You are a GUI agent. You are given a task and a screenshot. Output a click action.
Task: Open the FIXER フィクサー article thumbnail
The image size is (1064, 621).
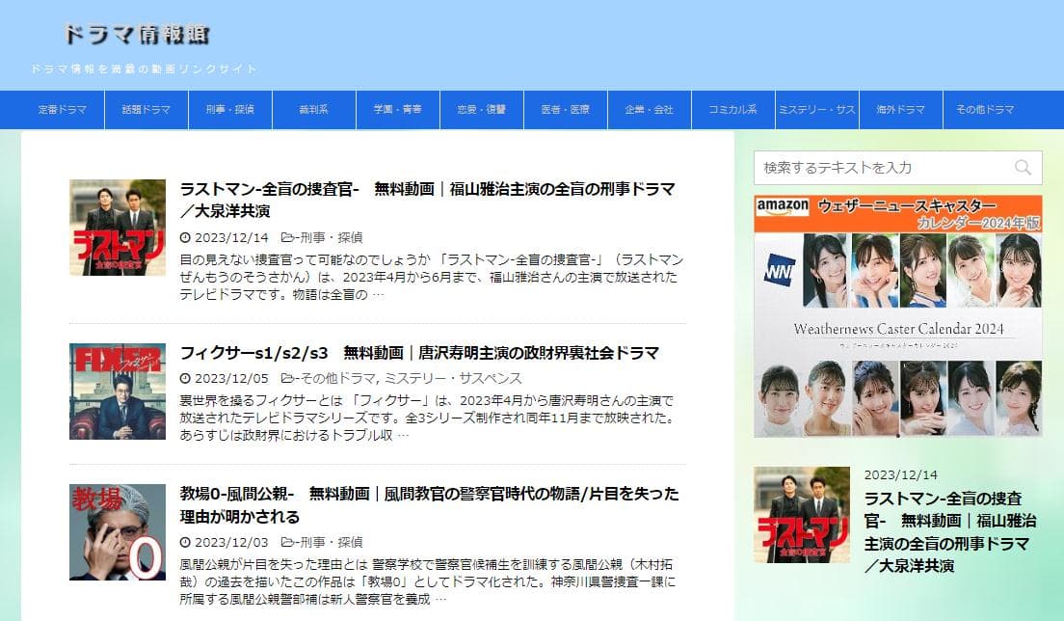click(x=118, y=391)
